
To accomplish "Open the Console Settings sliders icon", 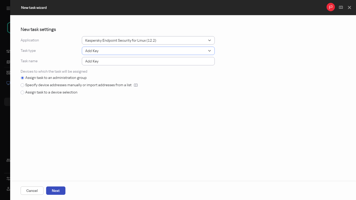I will 8,178.
